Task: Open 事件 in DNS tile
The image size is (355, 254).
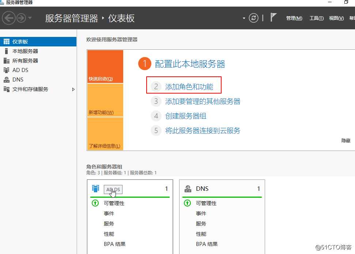Action: point(201,213)
